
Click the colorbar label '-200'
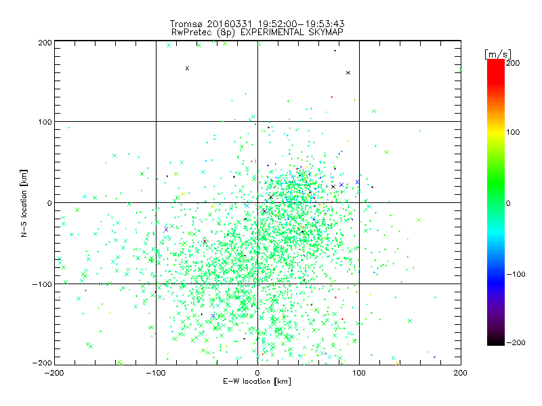click(516, 342)
